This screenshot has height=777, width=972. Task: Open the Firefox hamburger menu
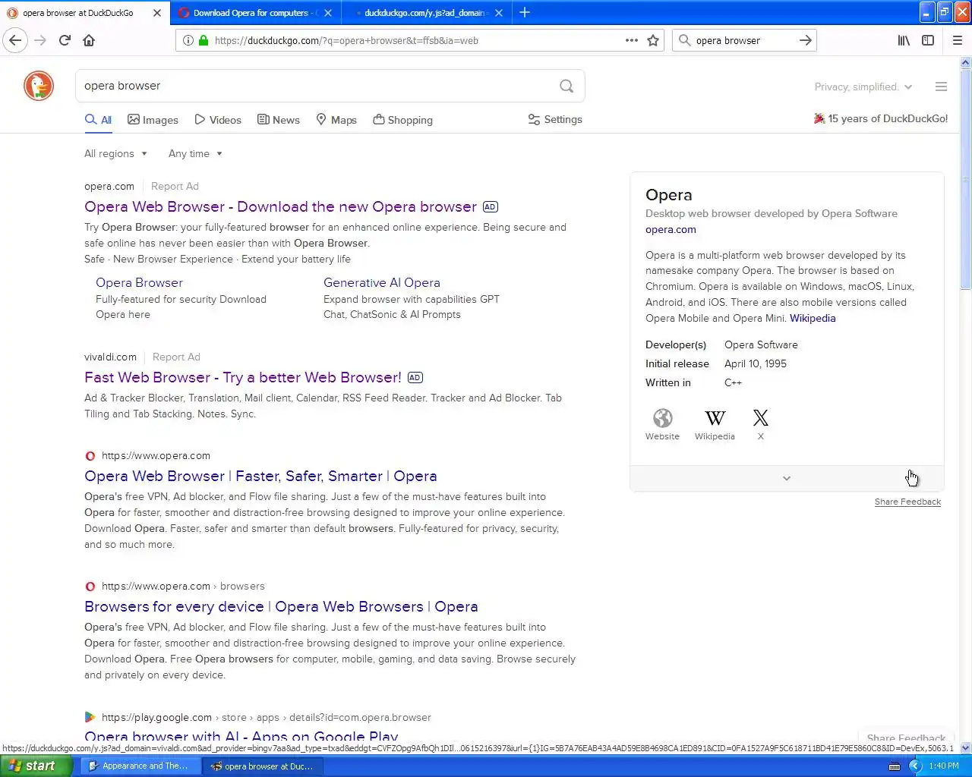point(957,40)
